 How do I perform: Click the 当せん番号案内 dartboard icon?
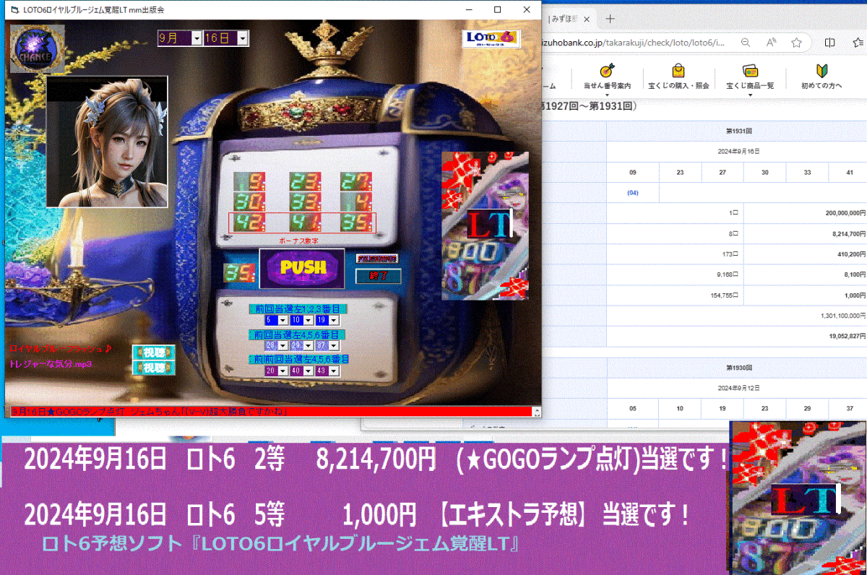point(606,72)
